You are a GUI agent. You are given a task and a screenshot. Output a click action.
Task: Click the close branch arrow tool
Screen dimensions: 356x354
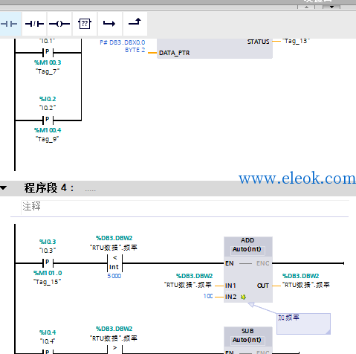135,24
